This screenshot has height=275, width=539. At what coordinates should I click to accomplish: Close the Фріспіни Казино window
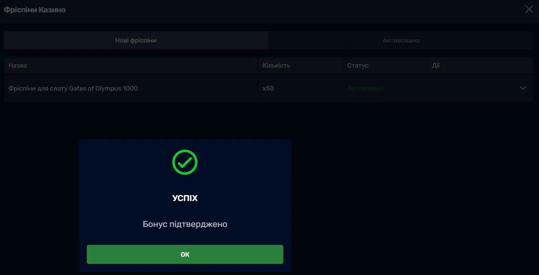click(x=529, y=9)
